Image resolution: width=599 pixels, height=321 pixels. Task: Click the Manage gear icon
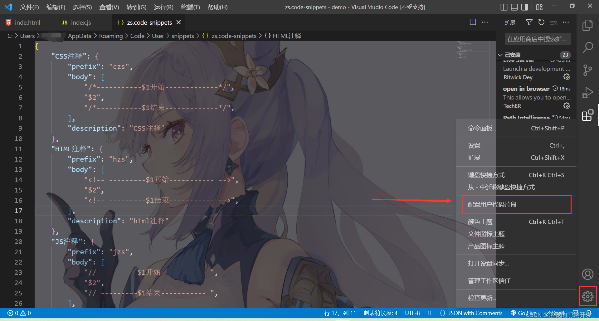point(588,296)
